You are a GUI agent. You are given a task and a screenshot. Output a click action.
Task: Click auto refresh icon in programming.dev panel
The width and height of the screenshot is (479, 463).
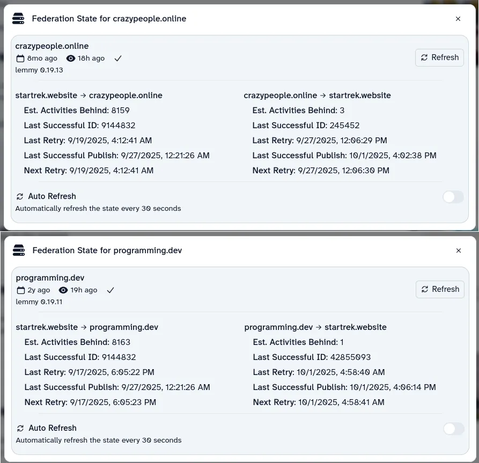coord(21,428)
